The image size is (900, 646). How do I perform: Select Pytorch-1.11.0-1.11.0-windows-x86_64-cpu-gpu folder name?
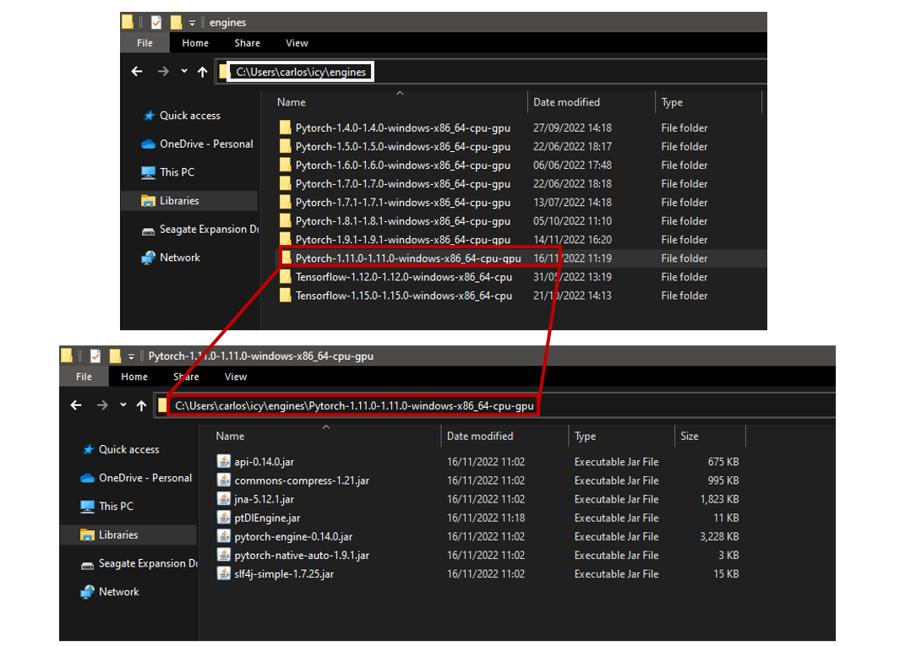coord(408,258)
